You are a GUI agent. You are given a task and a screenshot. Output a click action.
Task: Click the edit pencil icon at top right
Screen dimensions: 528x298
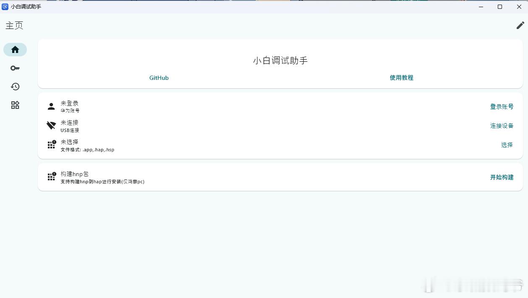pyautogui.click(x=520, y=25)
